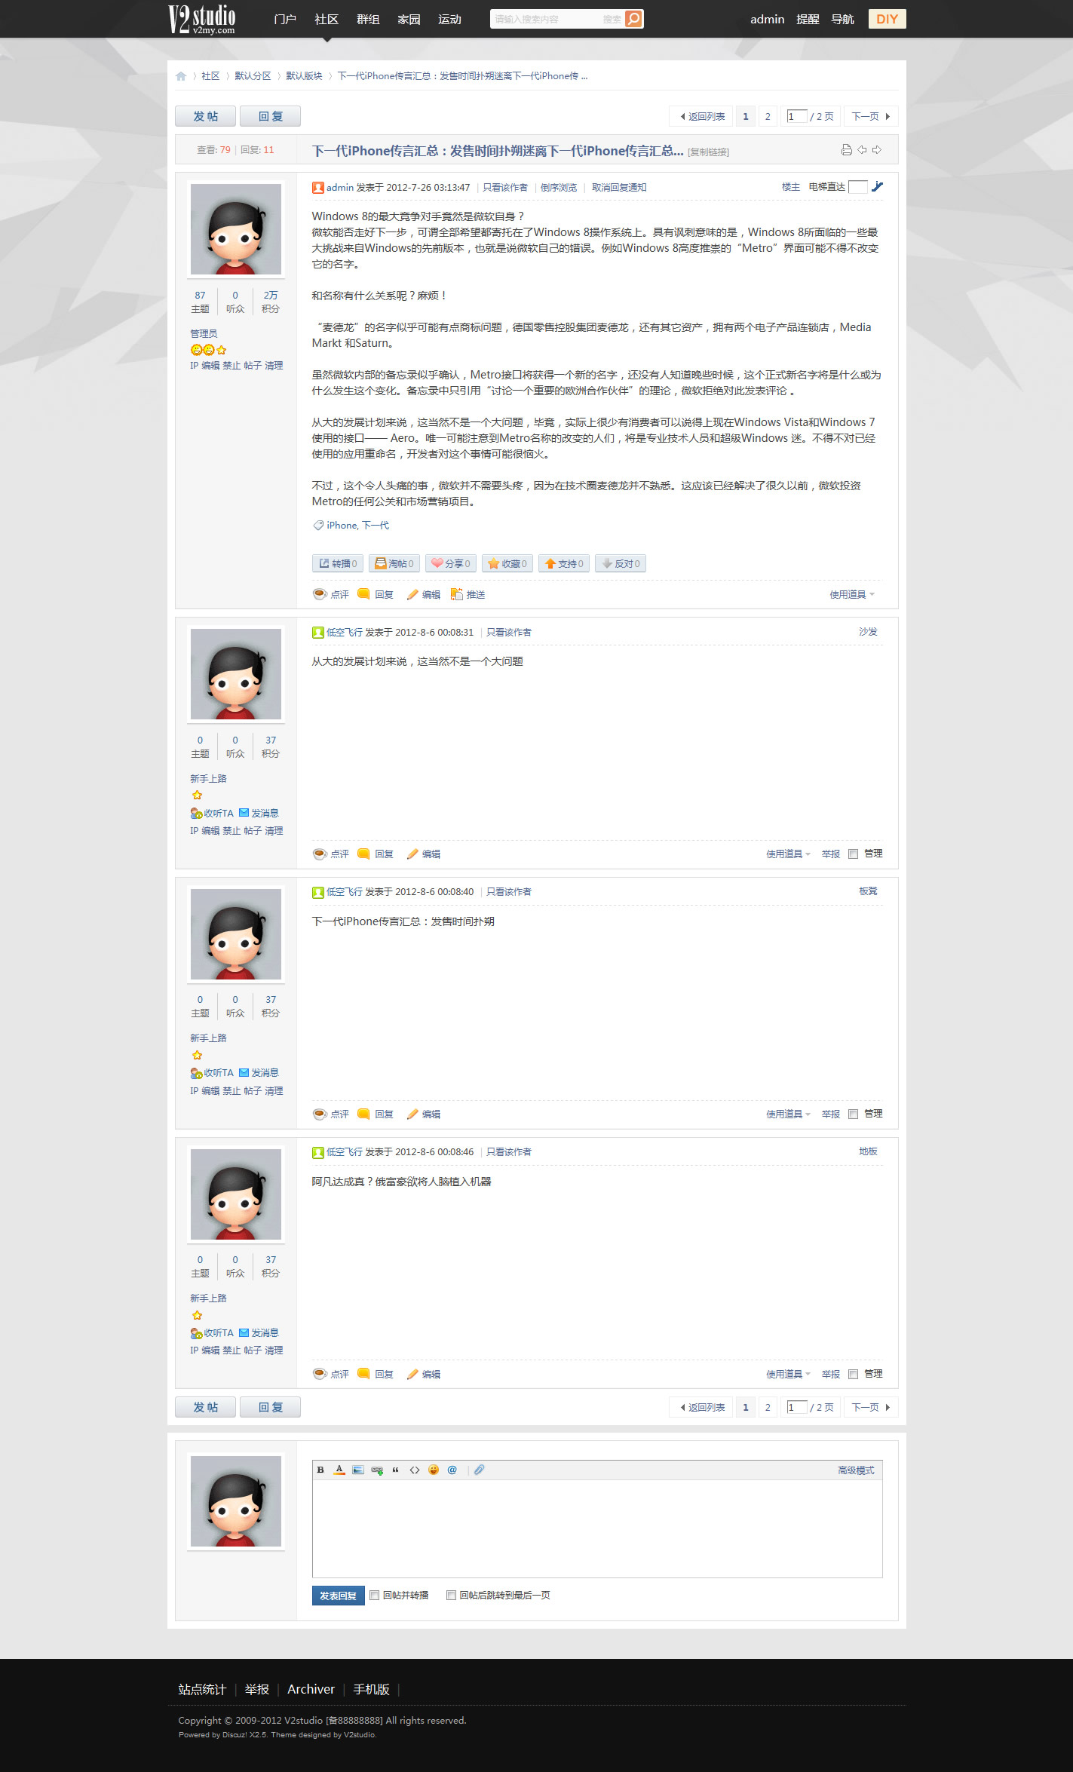This screenshot has width=1073, height=1772.
Task: Check 管理 checkbox in the 板凳 post
Action: pos(853,1114)
